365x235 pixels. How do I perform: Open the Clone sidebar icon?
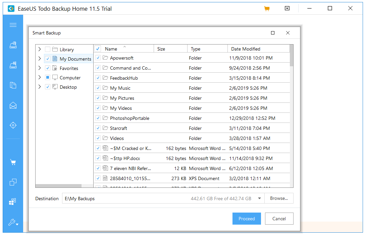(13, 182)
